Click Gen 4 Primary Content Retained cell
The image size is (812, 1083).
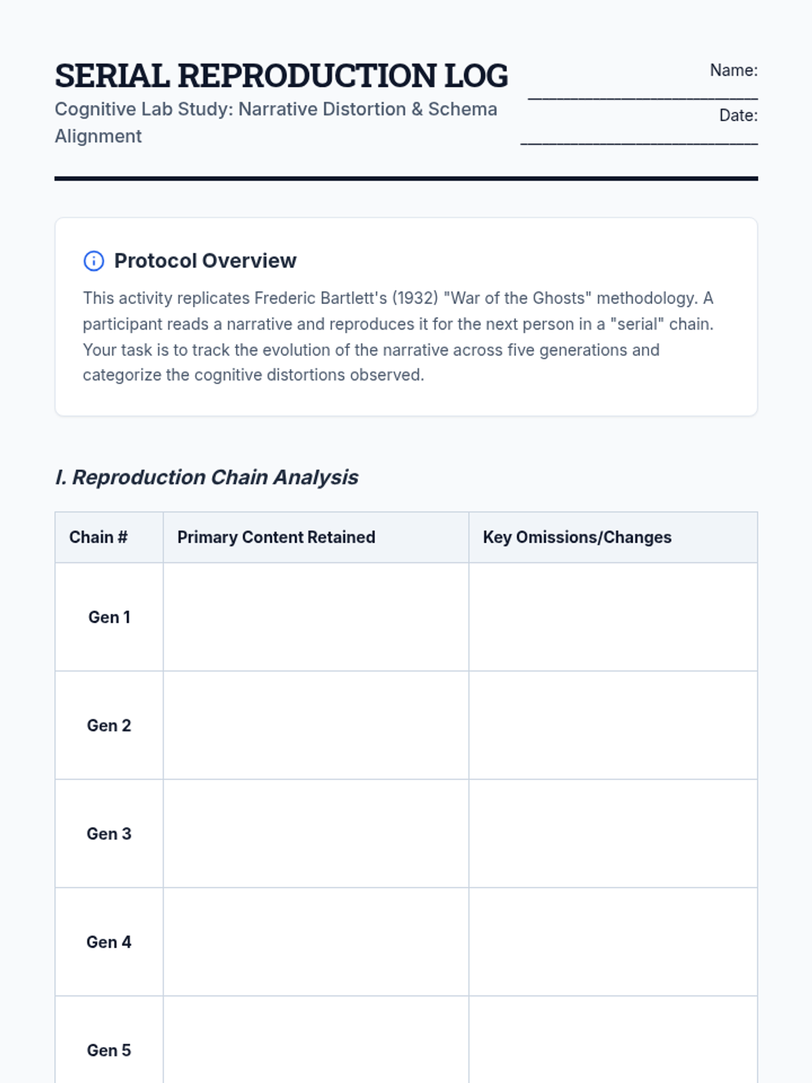click(316, 942)
